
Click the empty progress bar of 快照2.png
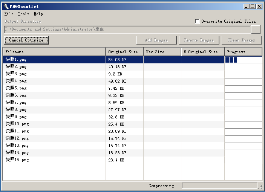244,67
